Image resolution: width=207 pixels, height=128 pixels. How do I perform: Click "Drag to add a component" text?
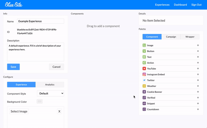point(103,26)
